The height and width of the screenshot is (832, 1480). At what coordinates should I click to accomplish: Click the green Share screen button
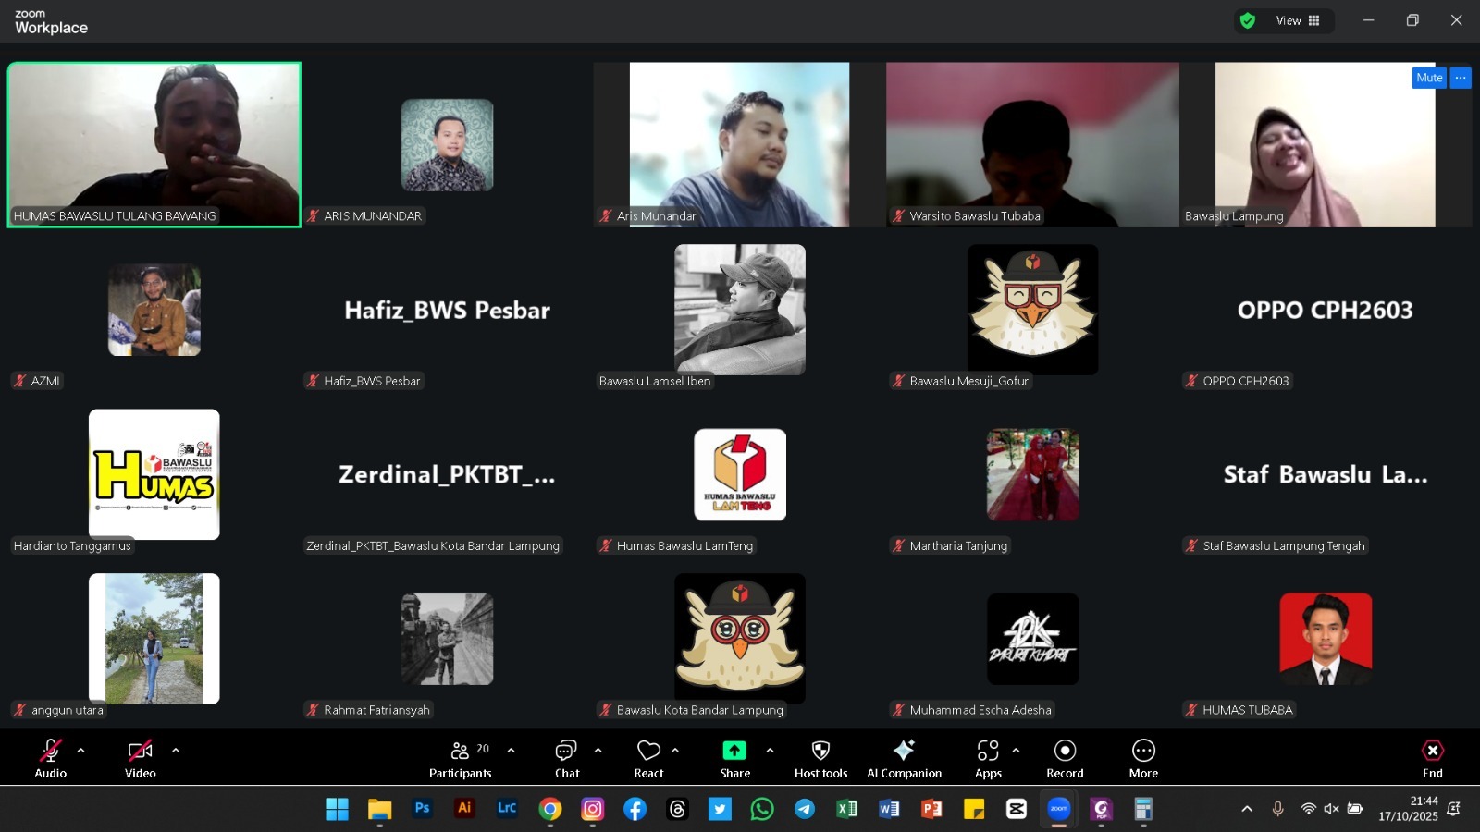(x=734, y=758)
